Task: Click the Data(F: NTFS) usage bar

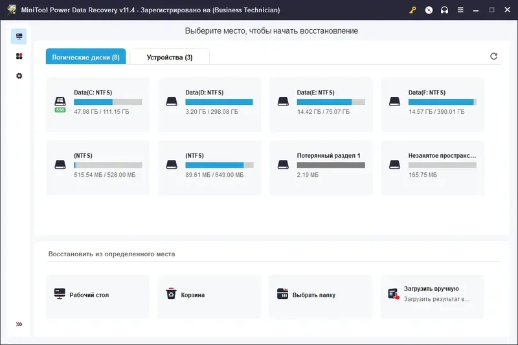Action: 442,102
